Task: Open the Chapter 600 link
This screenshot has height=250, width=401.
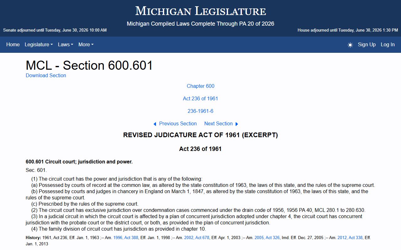Action: (200, 86)
